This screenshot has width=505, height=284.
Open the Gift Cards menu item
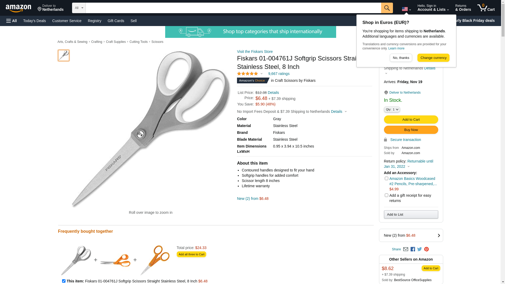coord(116,21)
